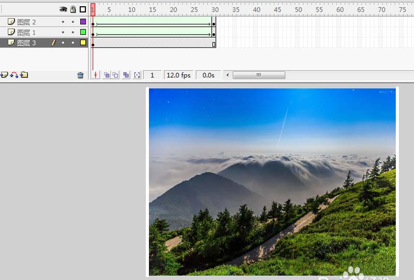Image resolution: width=414 pixels, height=280 pixels.
Task: Click the 12.0 fps frame rate field
Action: [179, 75]
